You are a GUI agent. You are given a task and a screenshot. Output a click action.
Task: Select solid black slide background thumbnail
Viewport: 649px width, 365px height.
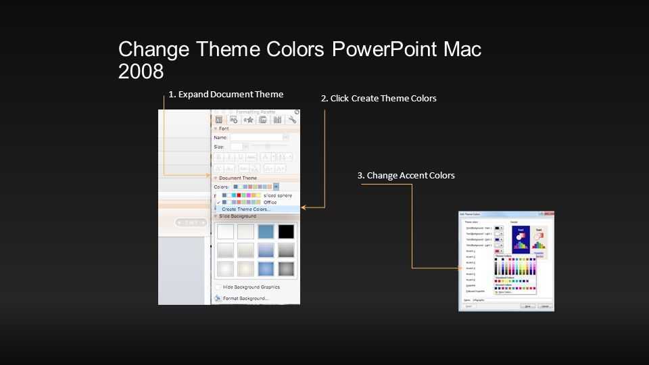[286, 232]
